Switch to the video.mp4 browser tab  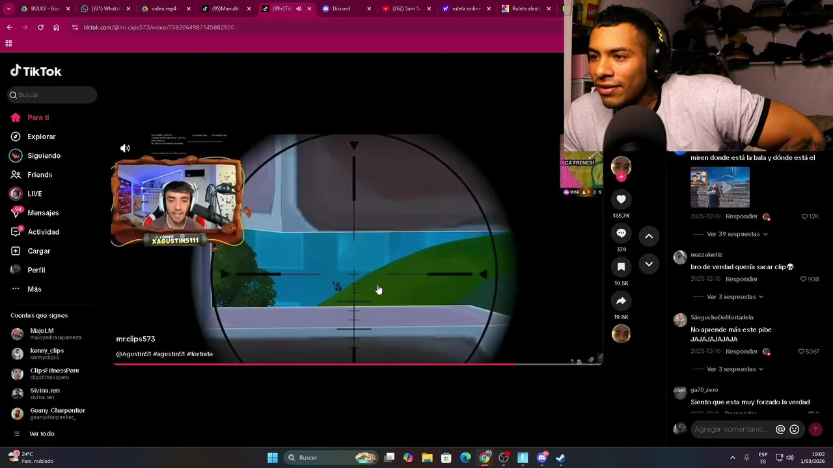point(165,8)
